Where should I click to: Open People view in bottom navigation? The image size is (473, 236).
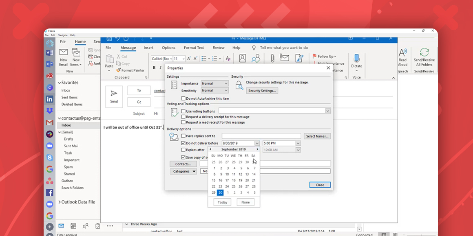(x=86, y=226)
